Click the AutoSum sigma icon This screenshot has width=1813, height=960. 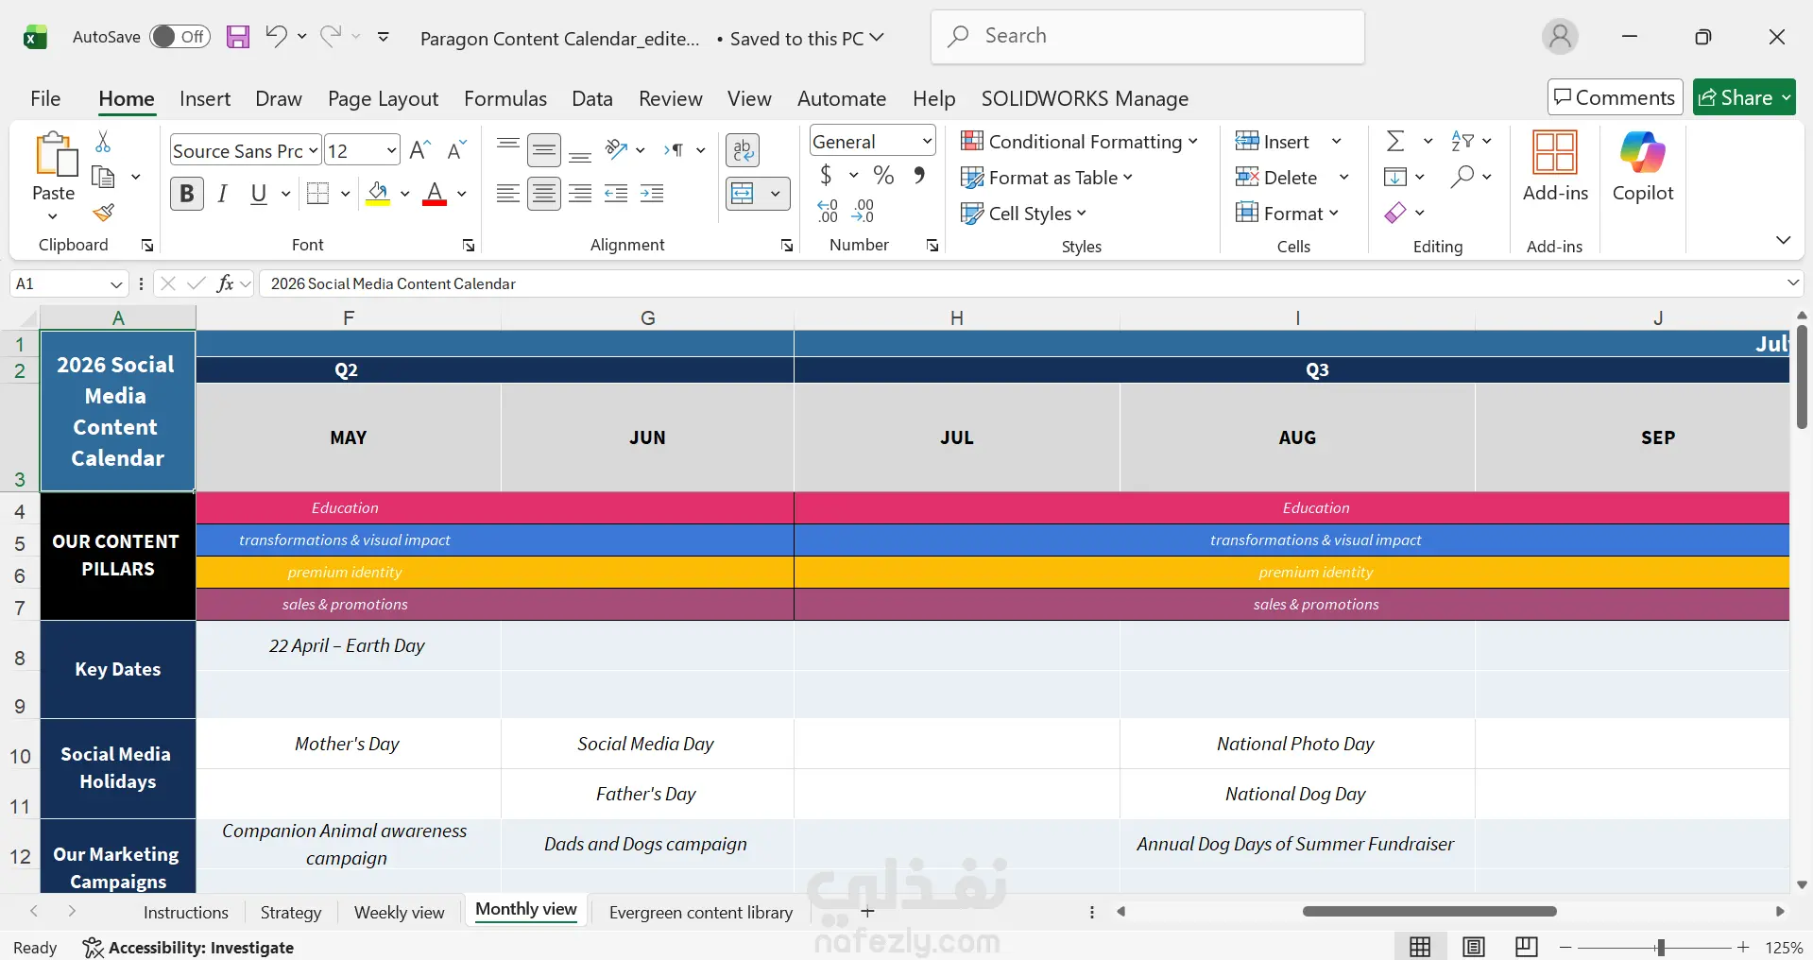(x=1394, y=142)
